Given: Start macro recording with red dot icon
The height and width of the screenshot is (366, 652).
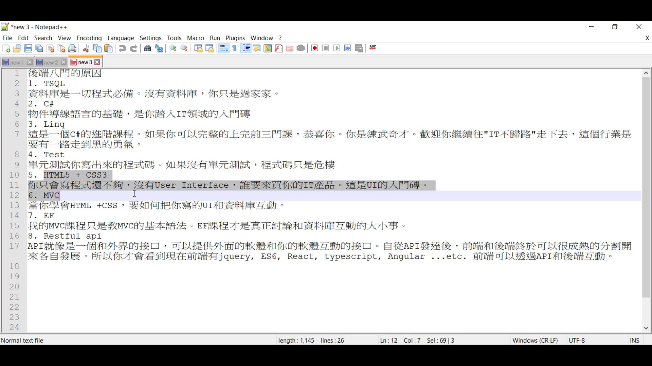Looking at the screenshot, I should pyautogui.click(x=315, y=48).
